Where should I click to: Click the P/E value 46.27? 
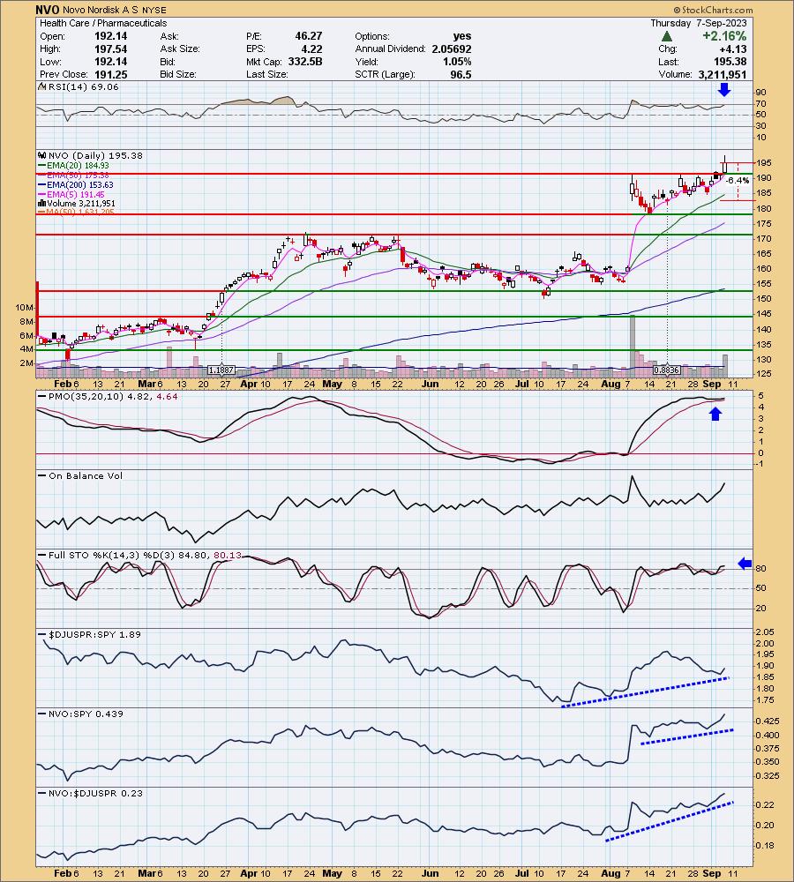[309, 36]
